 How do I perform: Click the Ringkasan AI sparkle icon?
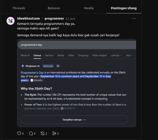coord(23,66)
